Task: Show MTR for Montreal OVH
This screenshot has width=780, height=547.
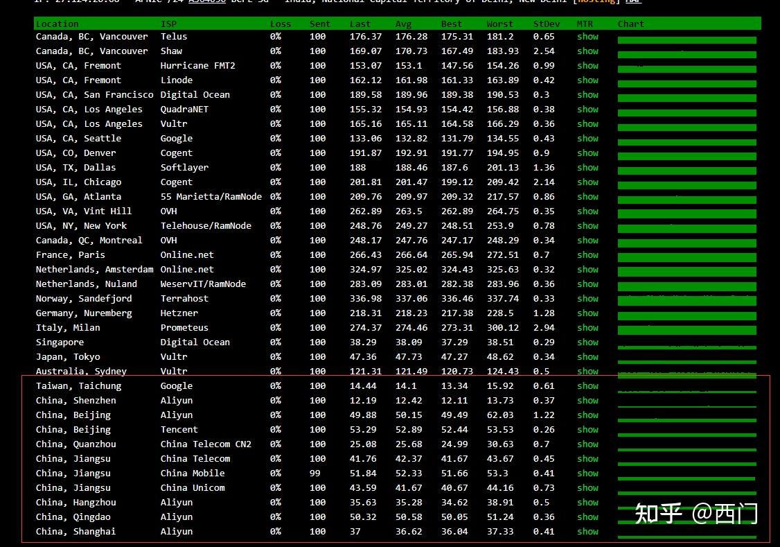Action: (x=587, y=241)
